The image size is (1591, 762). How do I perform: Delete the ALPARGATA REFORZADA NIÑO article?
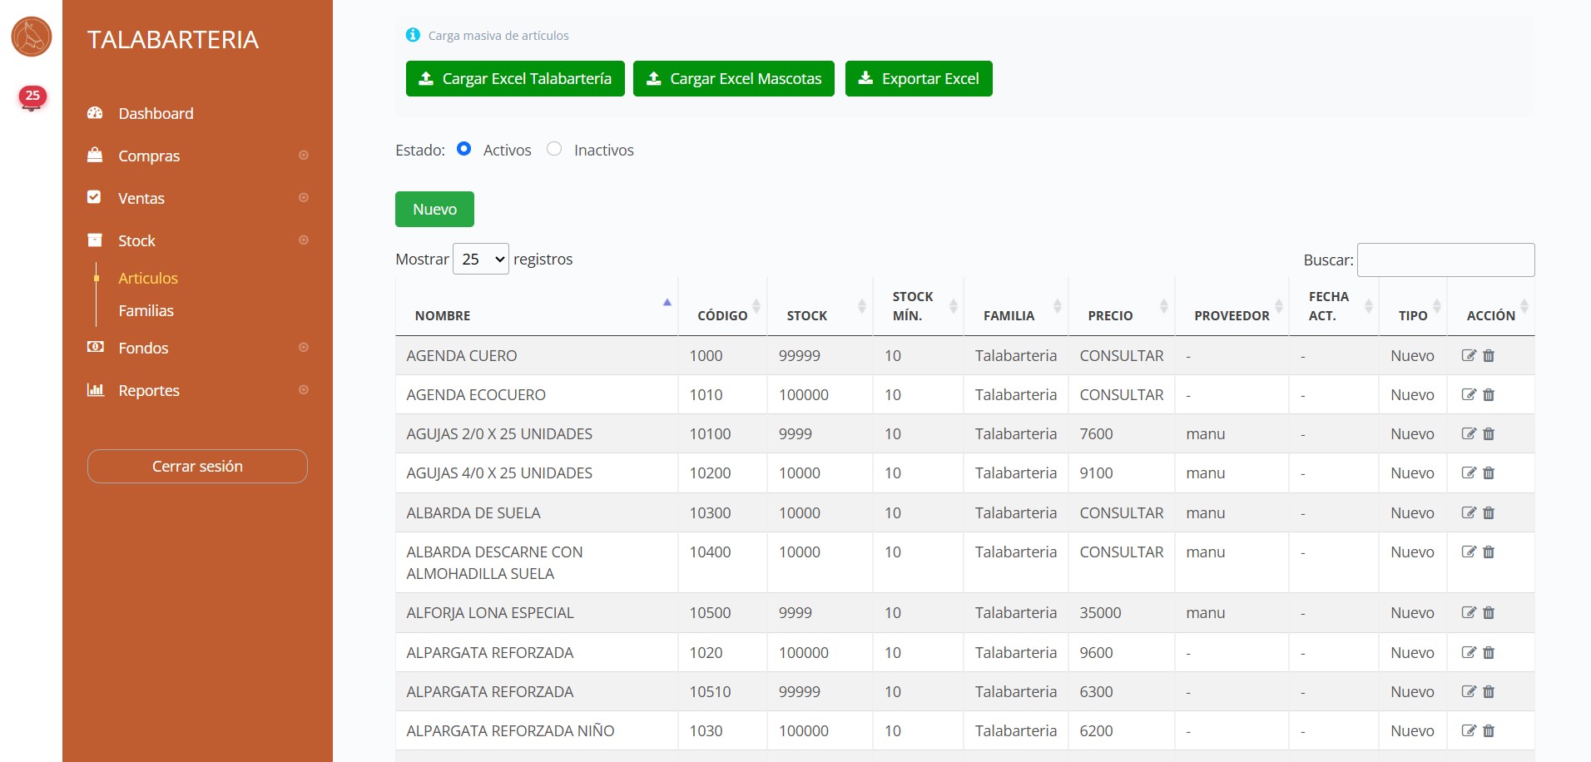click(1489, 731)
